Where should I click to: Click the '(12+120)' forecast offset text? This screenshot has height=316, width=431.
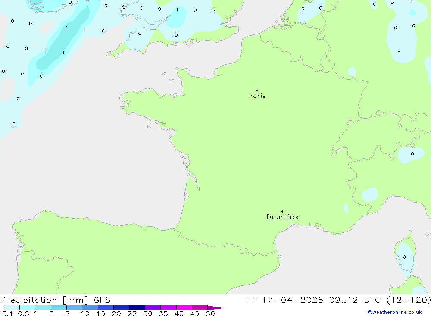(409, 300)
